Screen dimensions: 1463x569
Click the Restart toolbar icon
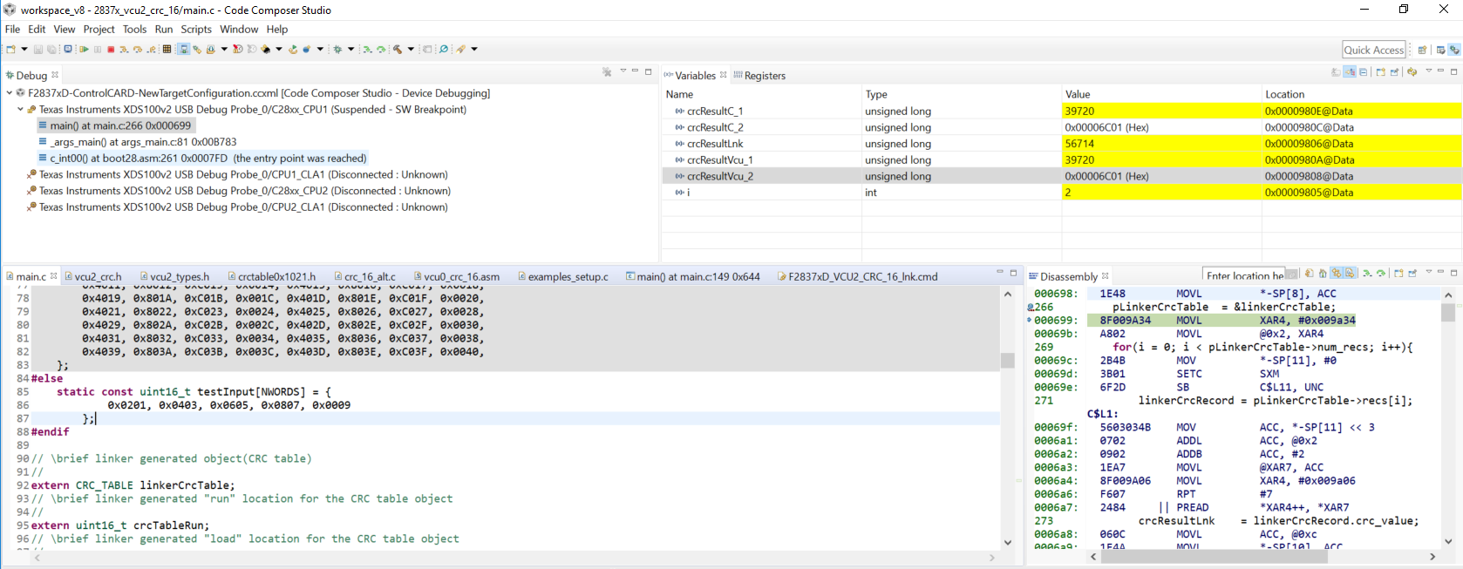coord(293,49)
